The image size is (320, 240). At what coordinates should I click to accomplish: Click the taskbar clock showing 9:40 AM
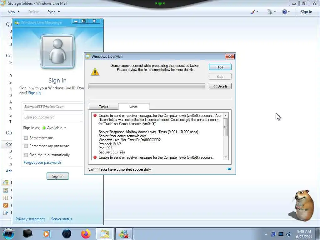[304, 234]
